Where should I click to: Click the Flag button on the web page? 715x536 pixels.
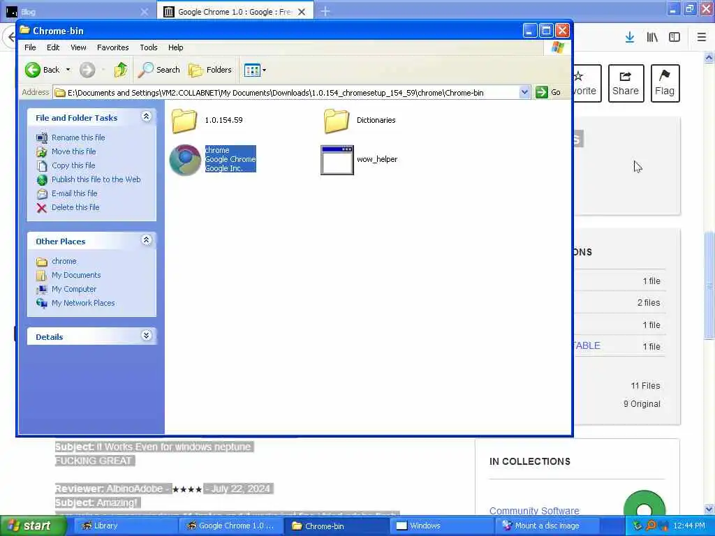[665, 84]
